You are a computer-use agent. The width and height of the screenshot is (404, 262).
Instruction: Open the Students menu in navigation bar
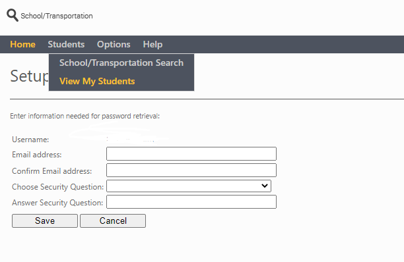point(66,45)
